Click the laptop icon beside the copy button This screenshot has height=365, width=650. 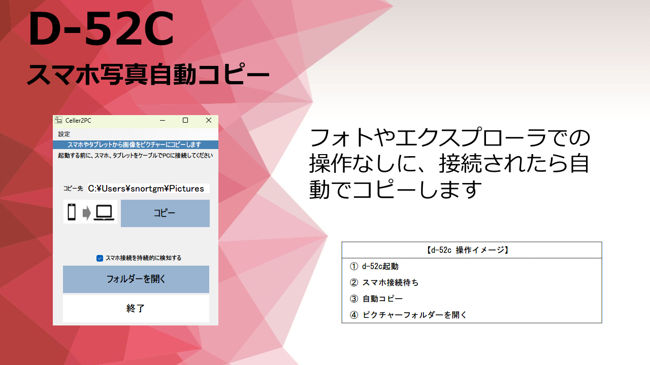click(105, 212)
